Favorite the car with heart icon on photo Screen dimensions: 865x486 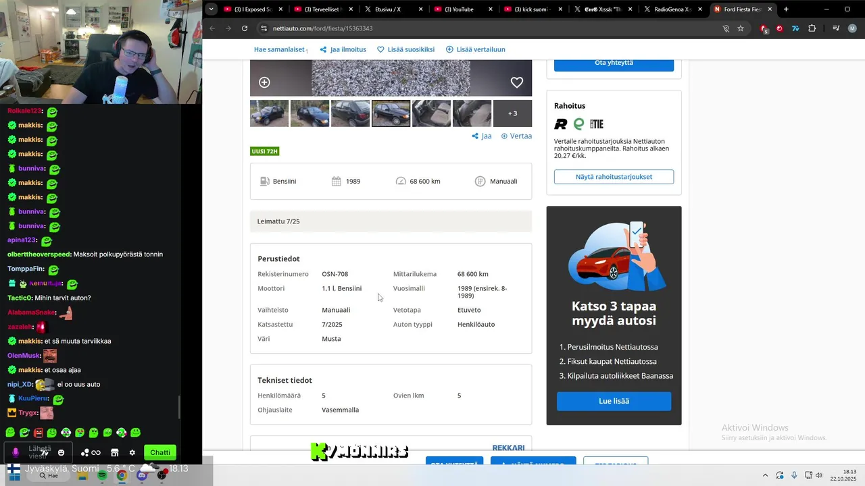[517, 82]
